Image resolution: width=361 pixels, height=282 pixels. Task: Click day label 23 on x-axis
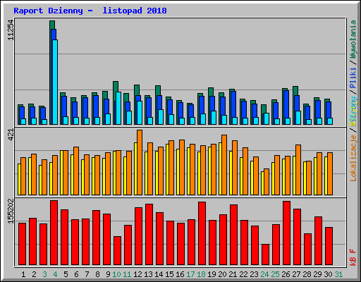254,274
